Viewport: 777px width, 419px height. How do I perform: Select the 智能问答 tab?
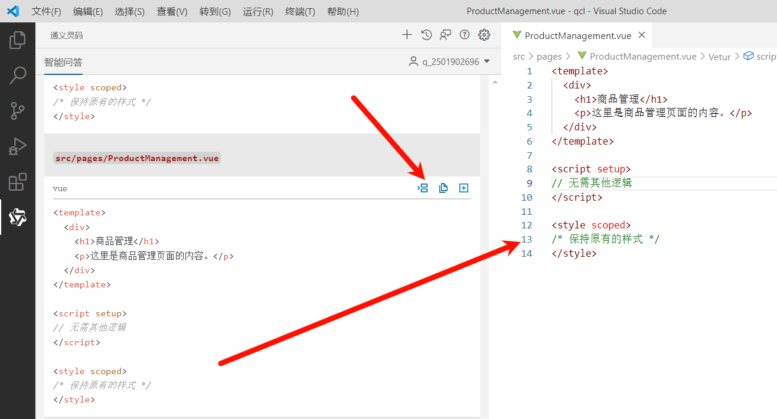coord(63,62)
